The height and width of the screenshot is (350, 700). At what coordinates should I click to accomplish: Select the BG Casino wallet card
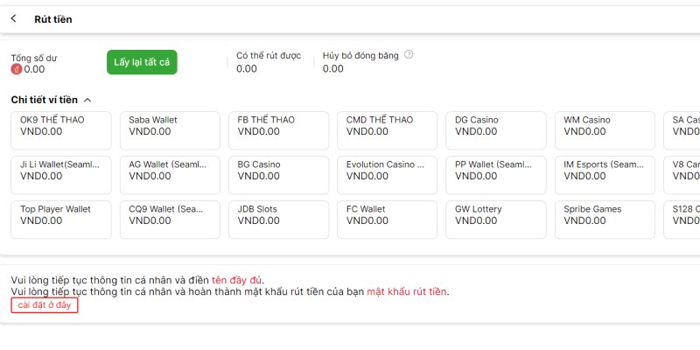(277, 174)
